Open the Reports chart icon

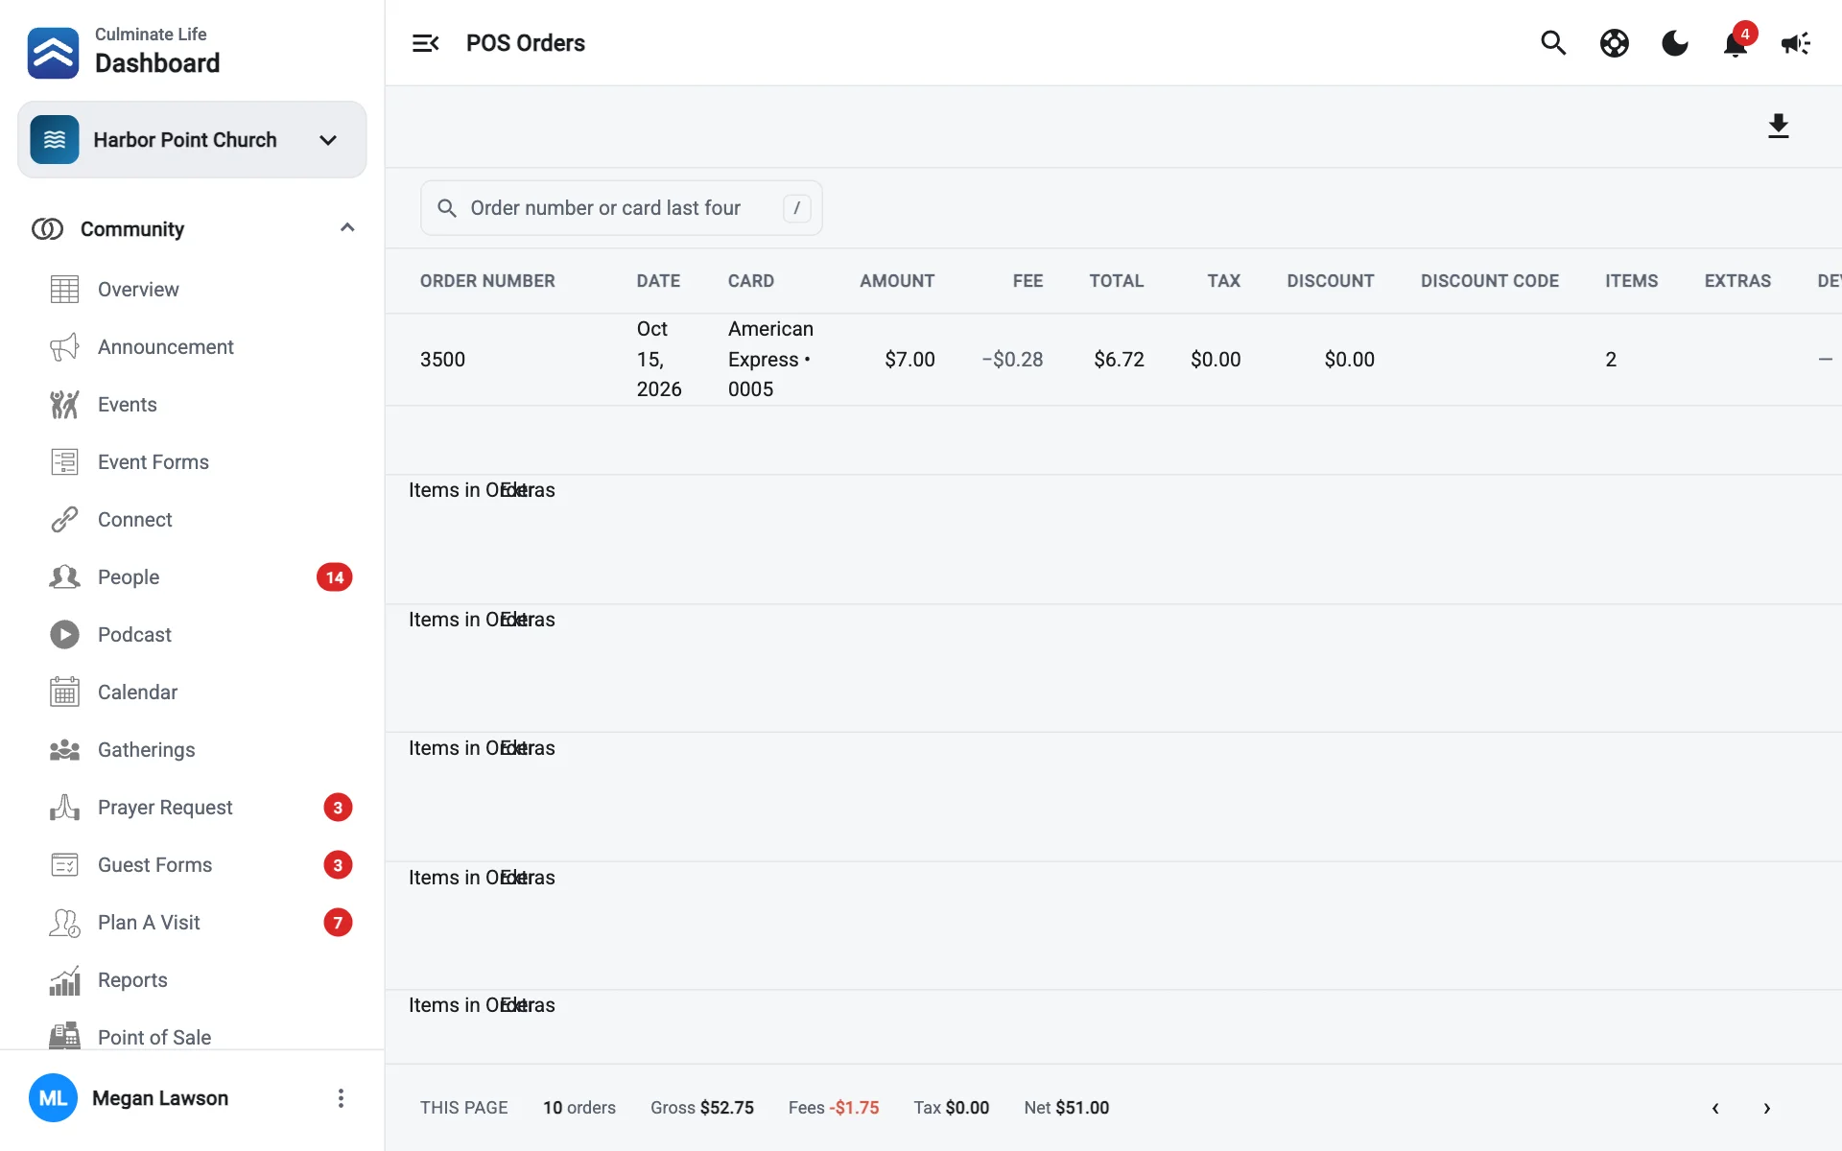coord(64,980)
